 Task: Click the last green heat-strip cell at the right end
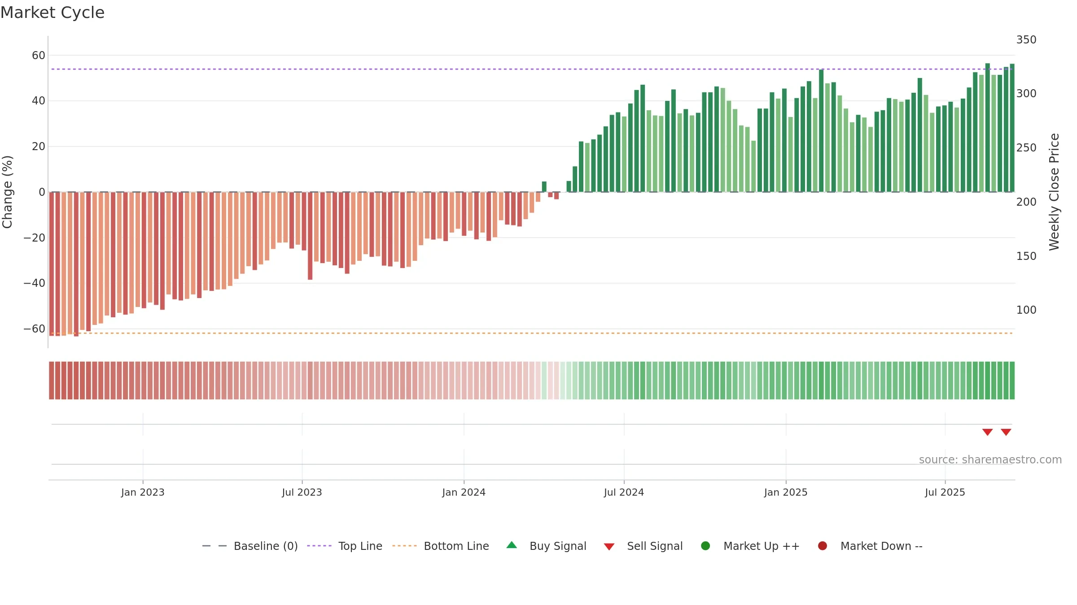click(1012, 380)
